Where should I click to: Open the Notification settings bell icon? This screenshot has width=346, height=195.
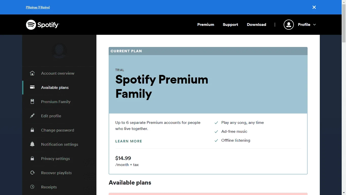pos(32,144)
